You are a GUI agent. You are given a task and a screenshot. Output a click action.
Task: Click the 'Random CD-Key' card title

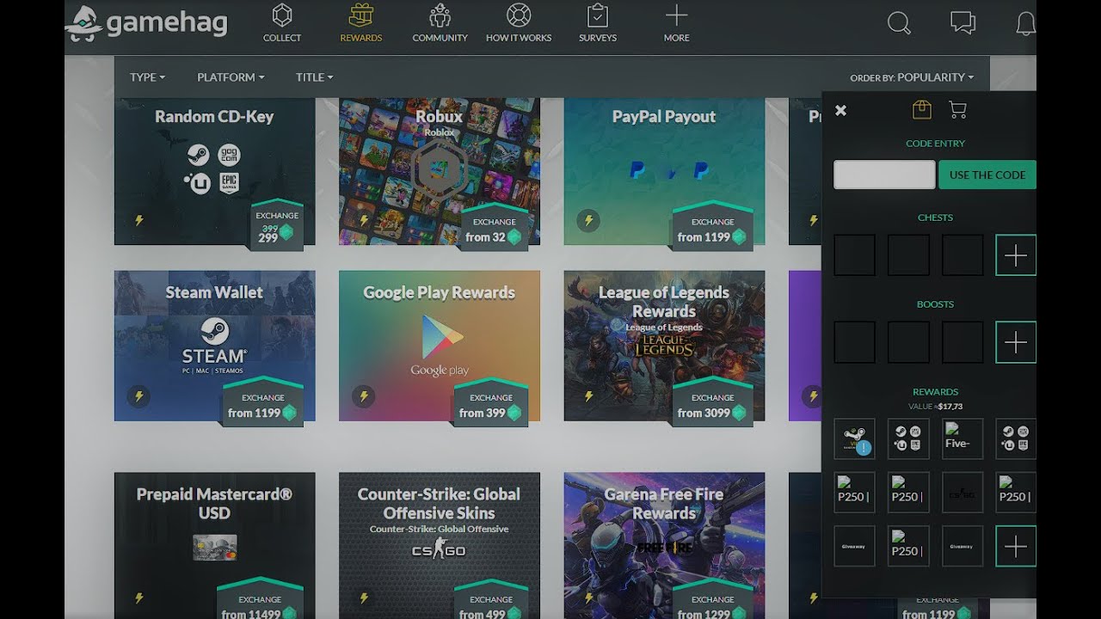(x=214, y=117)
